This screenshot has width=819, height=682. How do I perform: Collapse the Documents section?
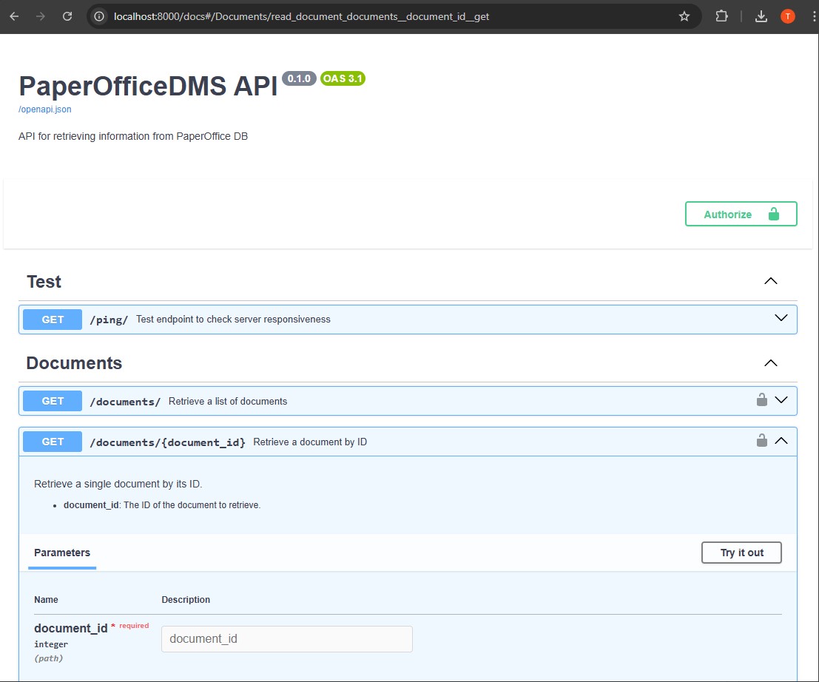coord(770,363)
